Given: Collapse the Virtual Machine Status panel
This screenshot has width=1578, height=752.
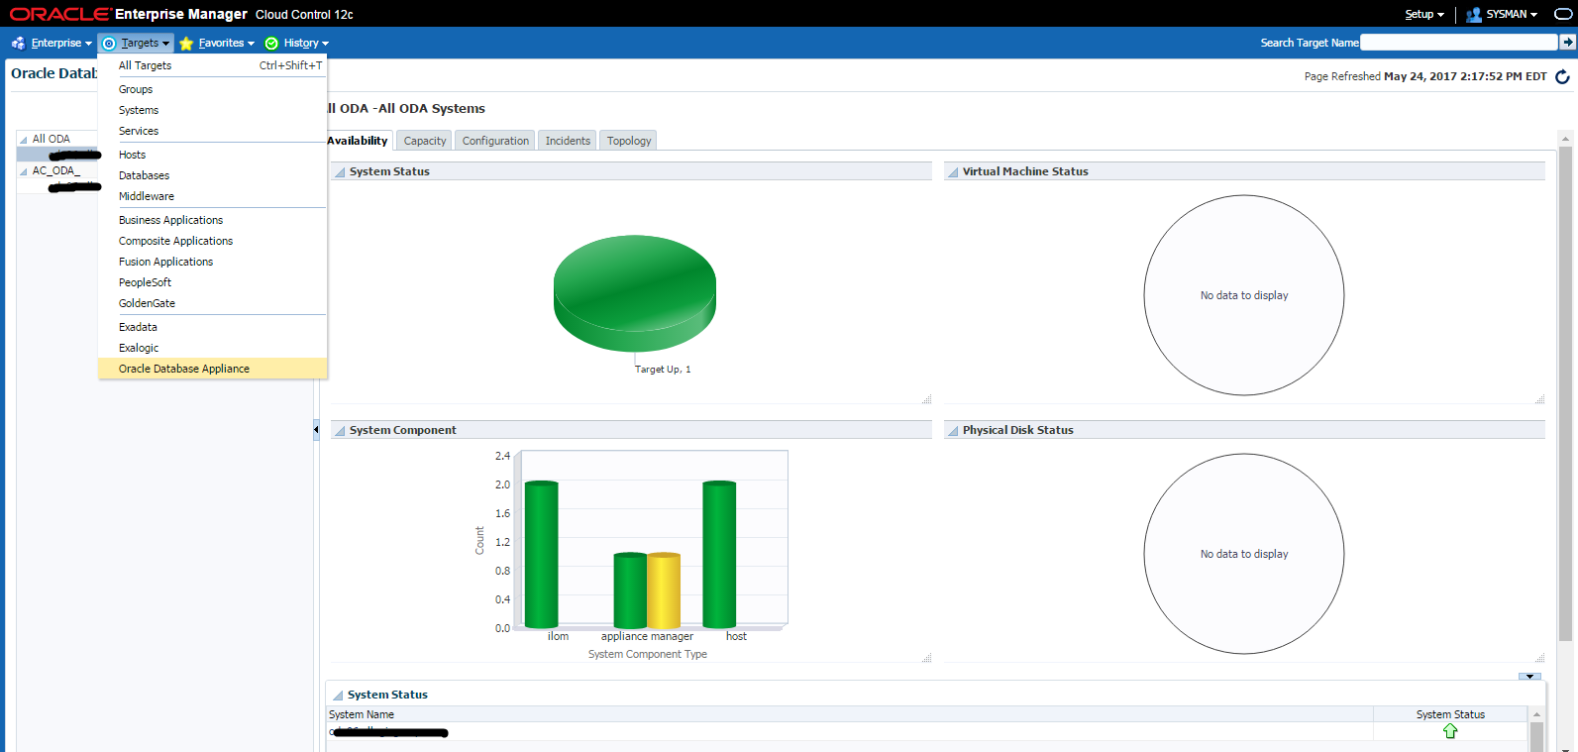Looking at the screenshot, I should (953, 172).
